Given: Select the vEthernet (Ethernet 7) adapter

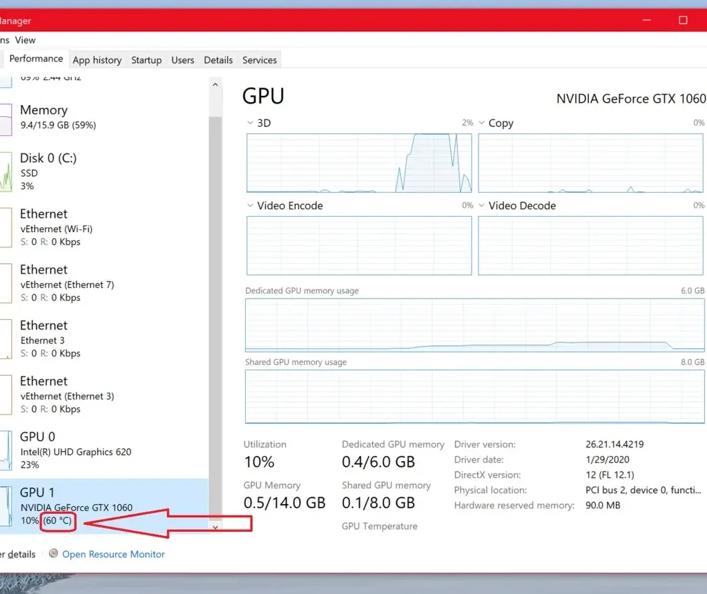Looking at the screenshot, I should pos(67,283).
